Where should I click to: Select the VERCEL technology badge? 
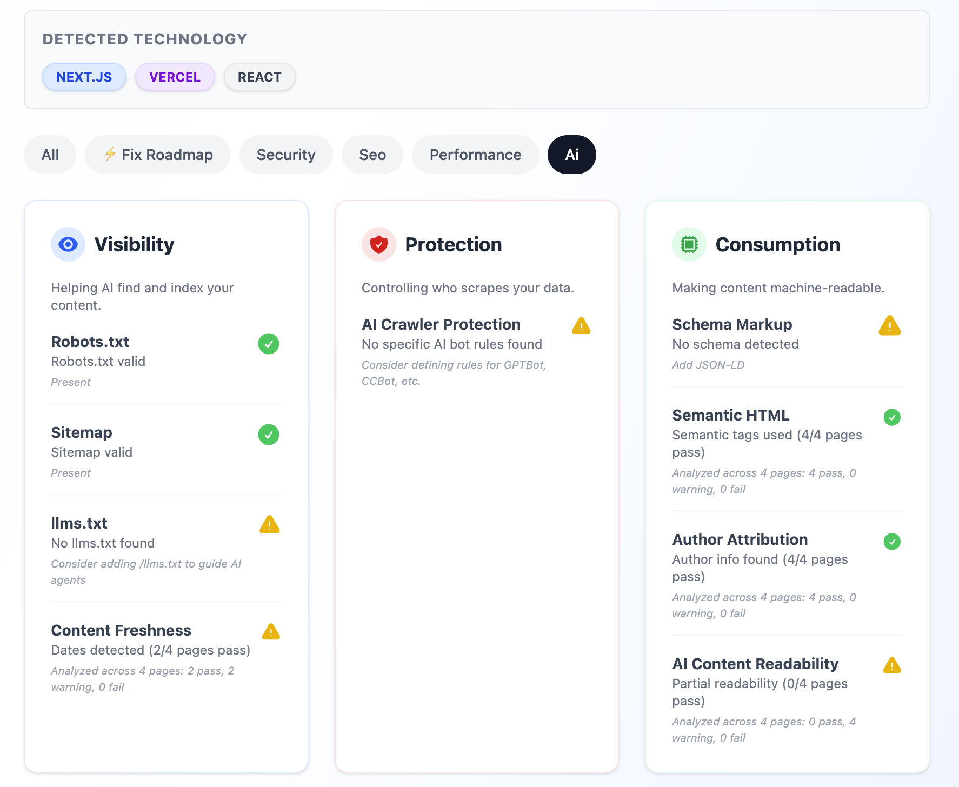pyautogui.click(x=175, y=77)
